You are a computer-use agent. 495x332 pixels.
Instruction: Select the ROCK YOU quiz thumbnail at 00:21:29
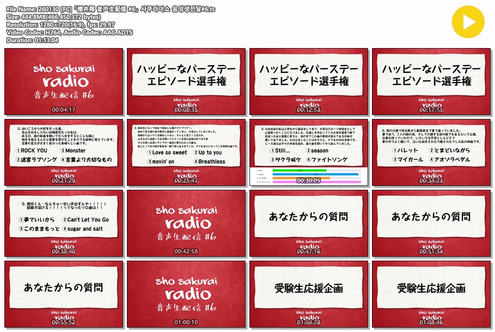pos(64,152)
